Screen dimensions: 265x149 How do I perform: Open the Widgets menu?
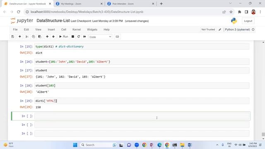coord(92,29)
